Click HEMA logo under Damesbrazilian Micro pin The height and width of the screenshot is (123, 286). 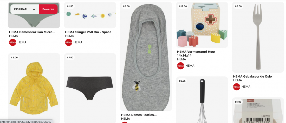coord(13,42)
